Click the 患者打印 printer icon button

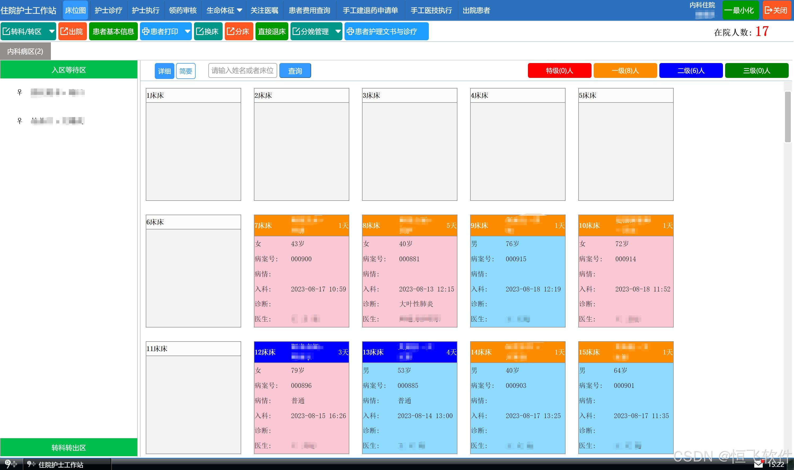[161, 31]
